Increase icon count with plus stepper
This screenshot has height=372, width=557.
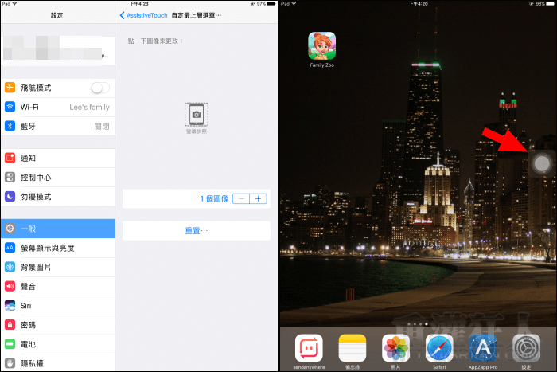click(258, 198)
